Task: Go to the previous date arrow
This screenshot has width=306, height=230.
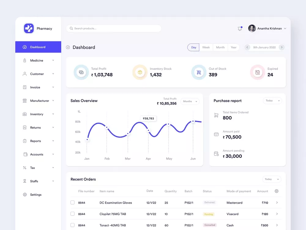Action: [x=247, y=47]
